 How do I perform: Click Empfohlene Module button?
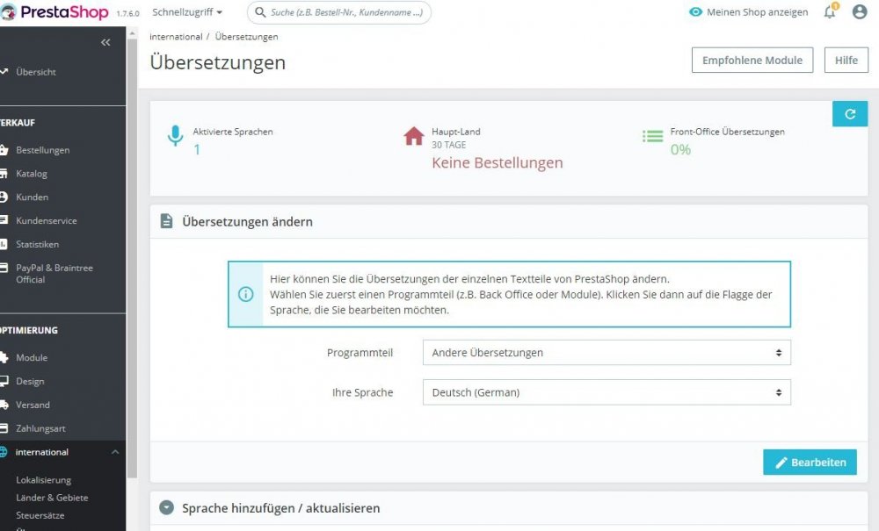(x=752, y=60)
